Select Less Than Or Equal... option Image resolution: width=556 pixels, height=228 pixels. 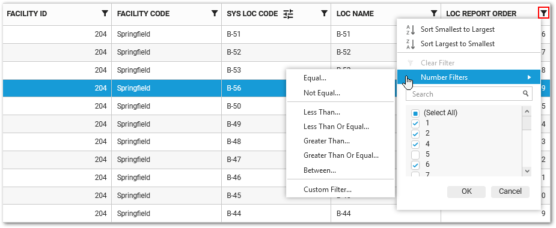pos(336,127)
